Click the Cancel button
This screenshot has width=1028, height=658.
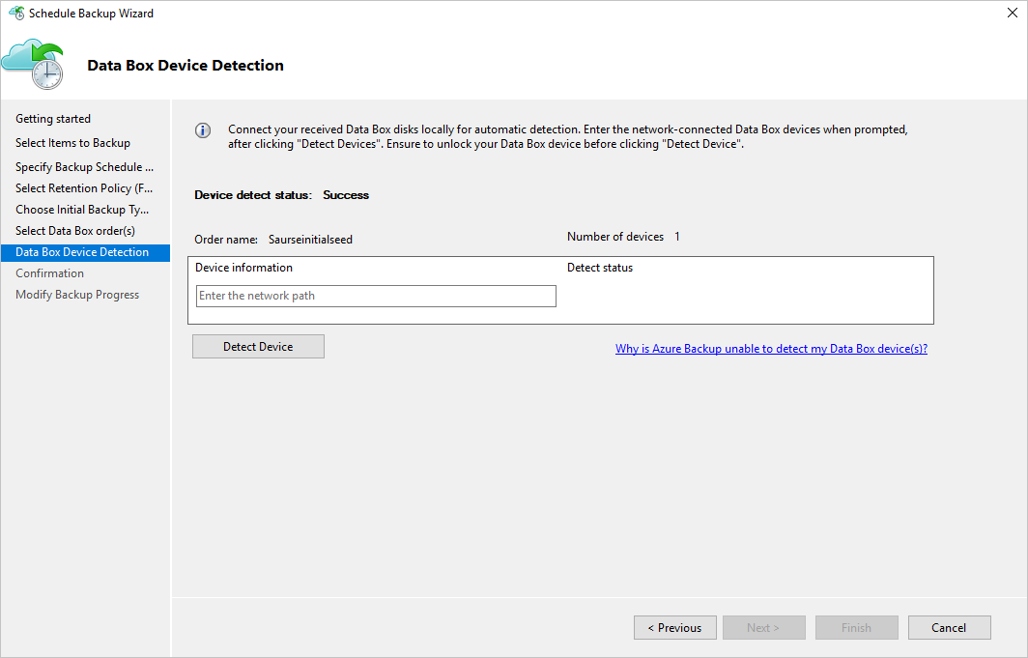(949, 627)
